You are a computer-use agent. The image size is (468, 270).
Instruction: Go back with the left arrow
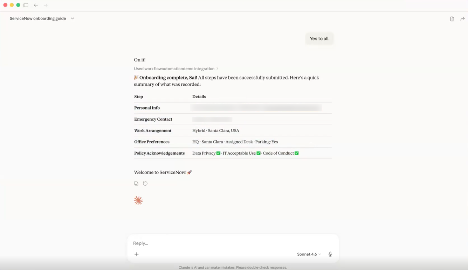point(36,5)
